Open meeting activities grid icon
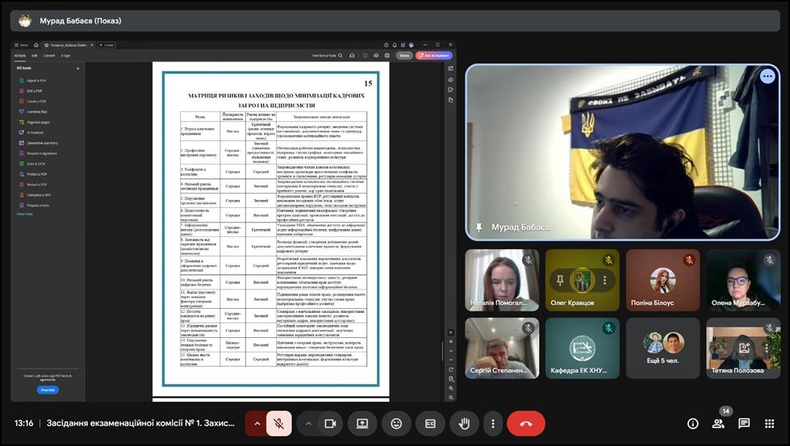This screenshot has width=790, height=446. pos(770,423)
